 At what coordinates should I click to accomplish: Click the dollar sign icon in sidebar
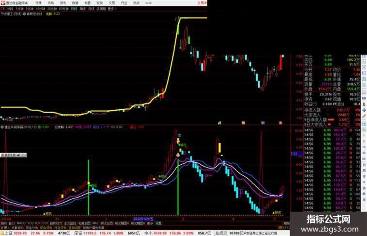point(364,104)
